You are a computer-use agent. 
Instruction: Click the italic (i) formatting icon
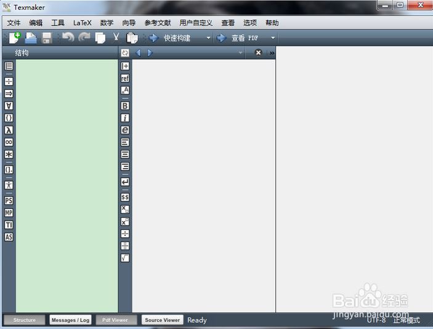coord(125,118)
